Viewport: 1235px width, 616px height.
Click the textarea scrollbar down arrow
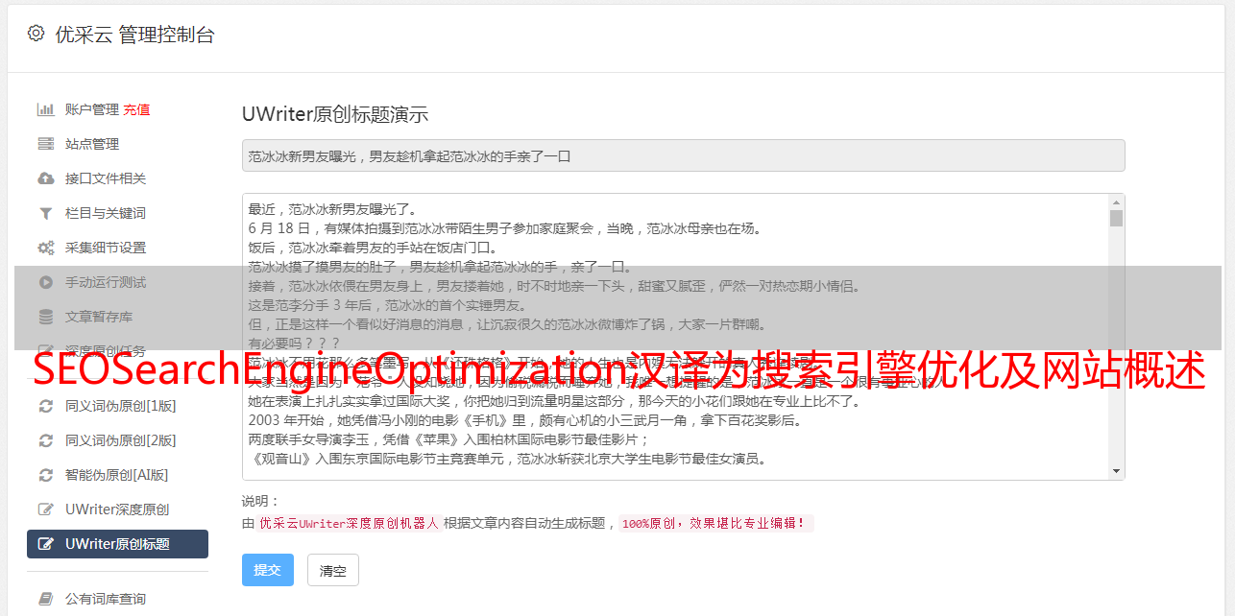click(x=1116, y=471)
